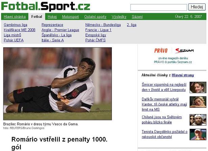Image resolution: width=208 pixels, height=151 pixels.
Task: Switch to the Hokej tab
Action: [x=52, y=17]
